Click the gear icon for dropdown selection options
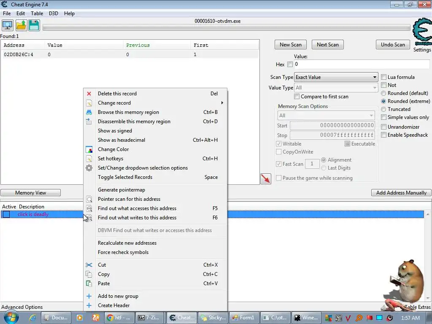This screenshot has width=432, height=324. click(x=89, y=168)
